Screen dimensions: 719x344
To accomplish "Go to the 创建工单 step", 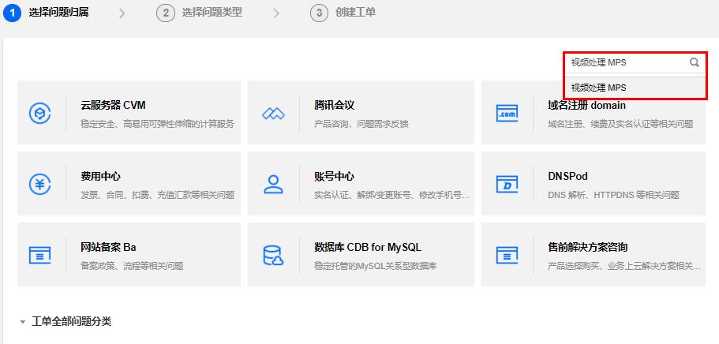I will pos(356,13).
